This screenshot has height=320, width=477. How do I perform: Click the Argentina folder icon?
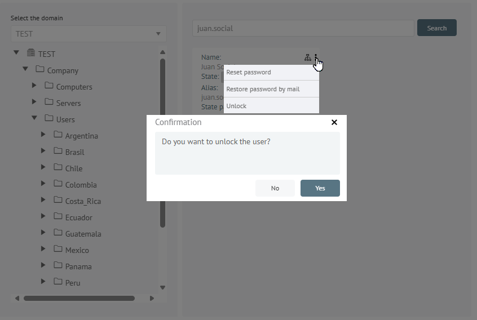[58, 134]
